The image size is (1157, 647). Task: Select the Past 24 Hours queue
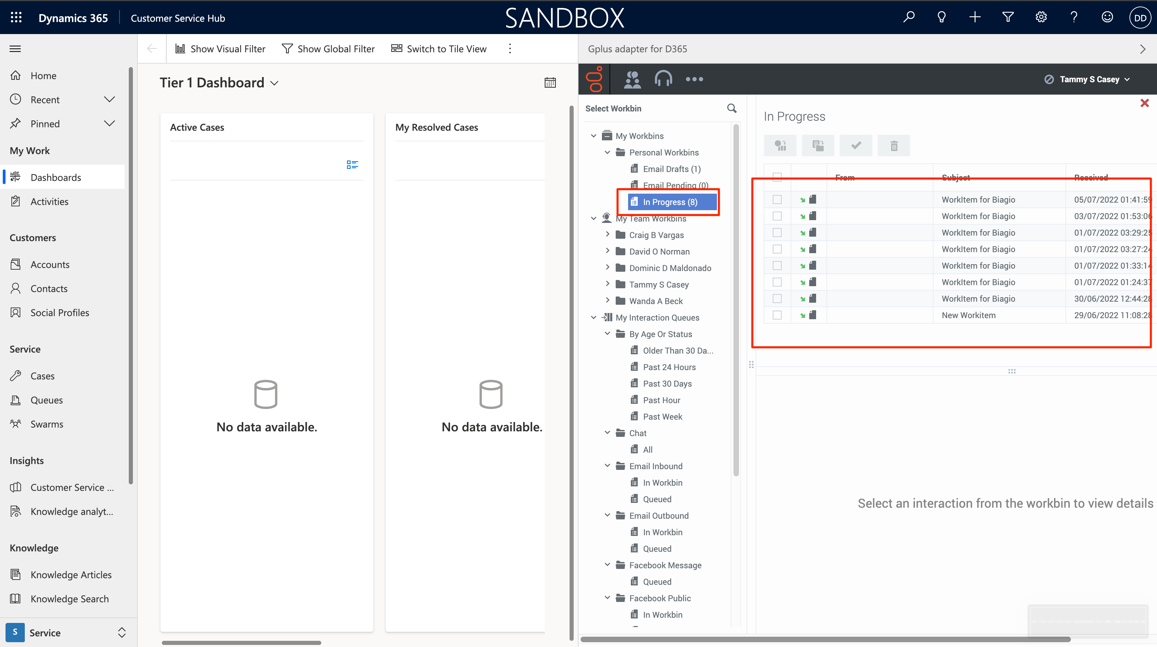click(x=669, y=367)
